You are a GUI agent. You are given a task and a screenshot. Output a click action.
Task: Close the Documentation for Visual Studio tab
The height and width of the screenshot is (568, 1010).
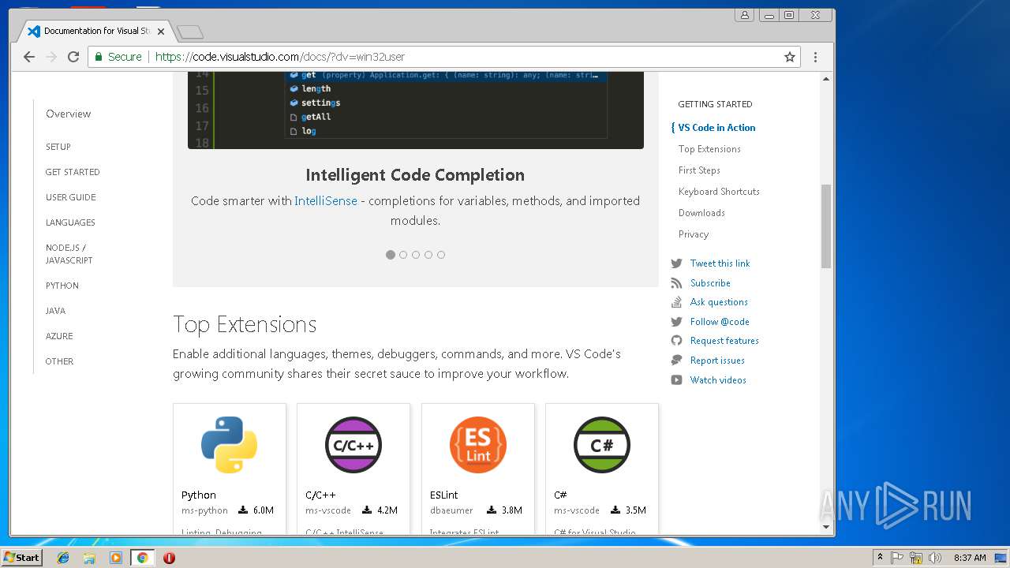tap(161, 32)
